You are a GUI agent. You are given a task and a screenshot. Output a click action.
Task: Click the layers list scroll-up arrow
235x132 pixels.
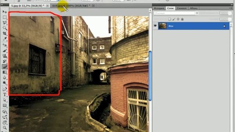(x=231, y=24)
